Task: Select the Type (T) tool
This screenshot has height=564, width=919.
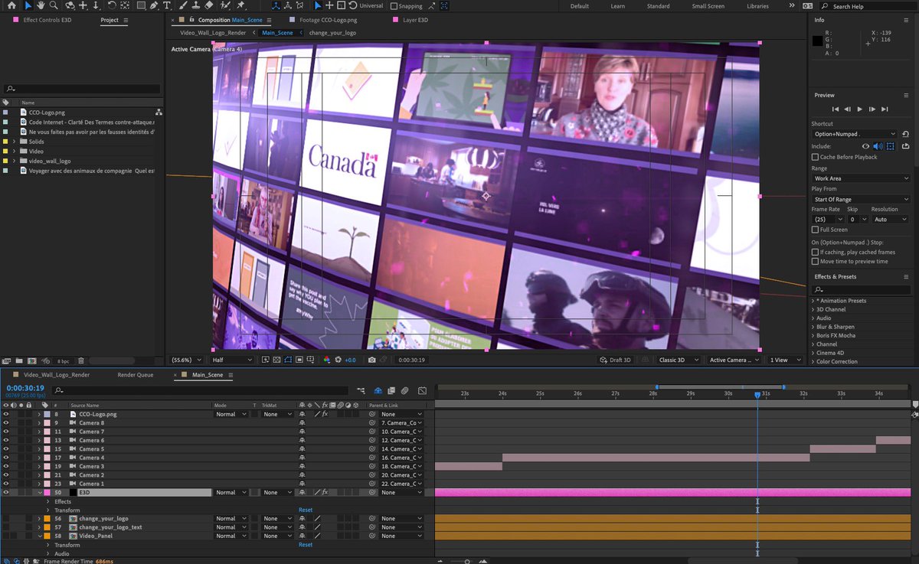Action: click(x=166, y=5)
